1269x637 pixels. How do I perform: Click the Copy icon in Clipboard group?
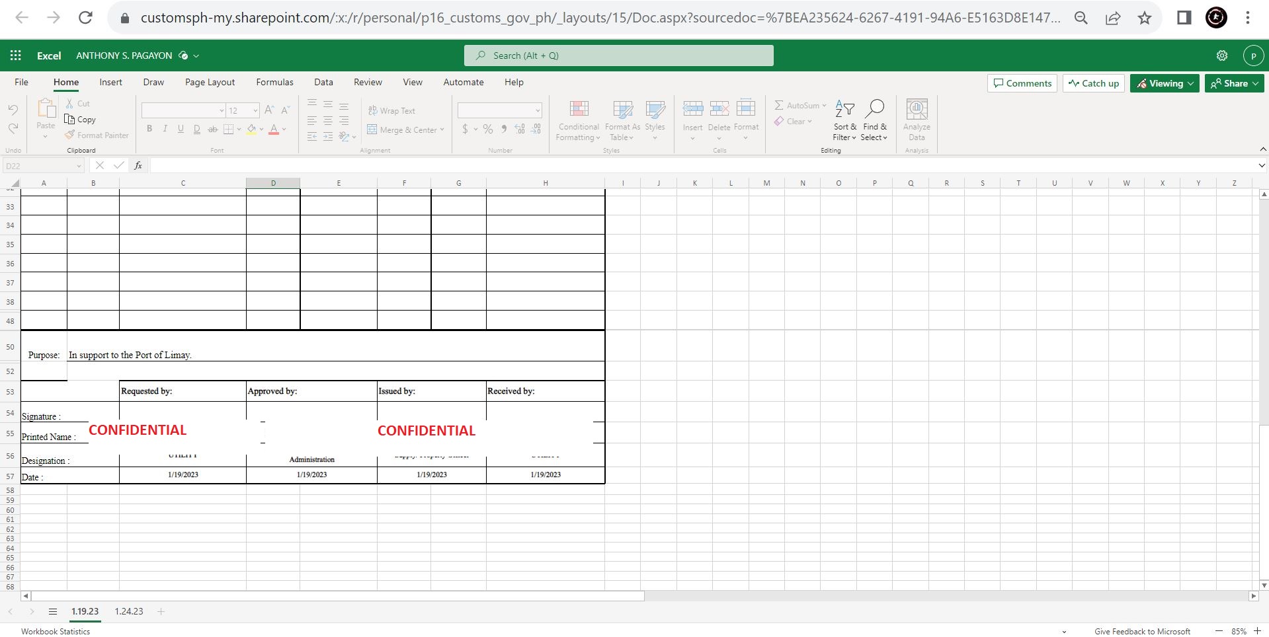click(x=69, y=119)
